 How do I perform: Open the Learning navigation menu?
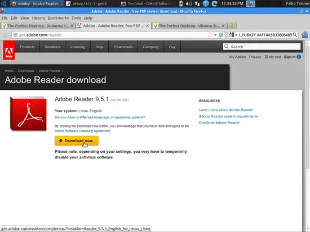click(78, 47)
